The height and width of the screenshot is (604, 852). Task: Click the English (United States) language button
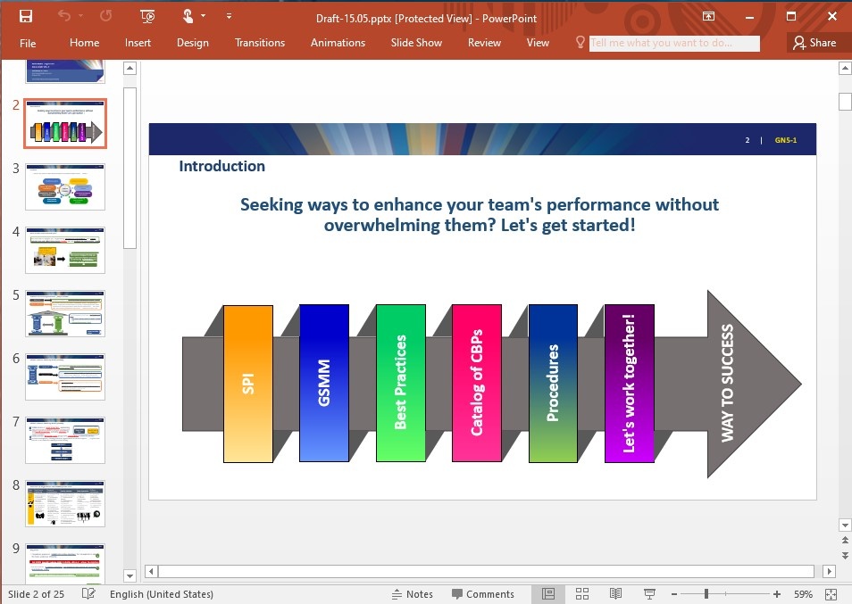point(162,594)
